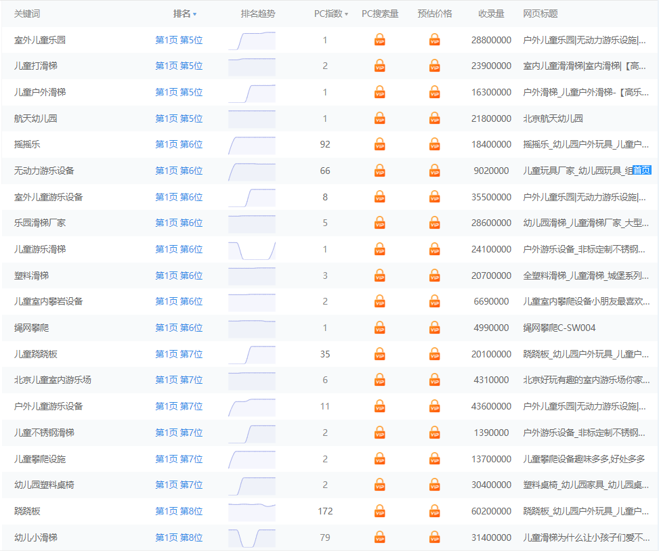This screenshot has height=551, width=659.
Task: Click 收录量 value 60200000
Action: click(x=491, y=511)
